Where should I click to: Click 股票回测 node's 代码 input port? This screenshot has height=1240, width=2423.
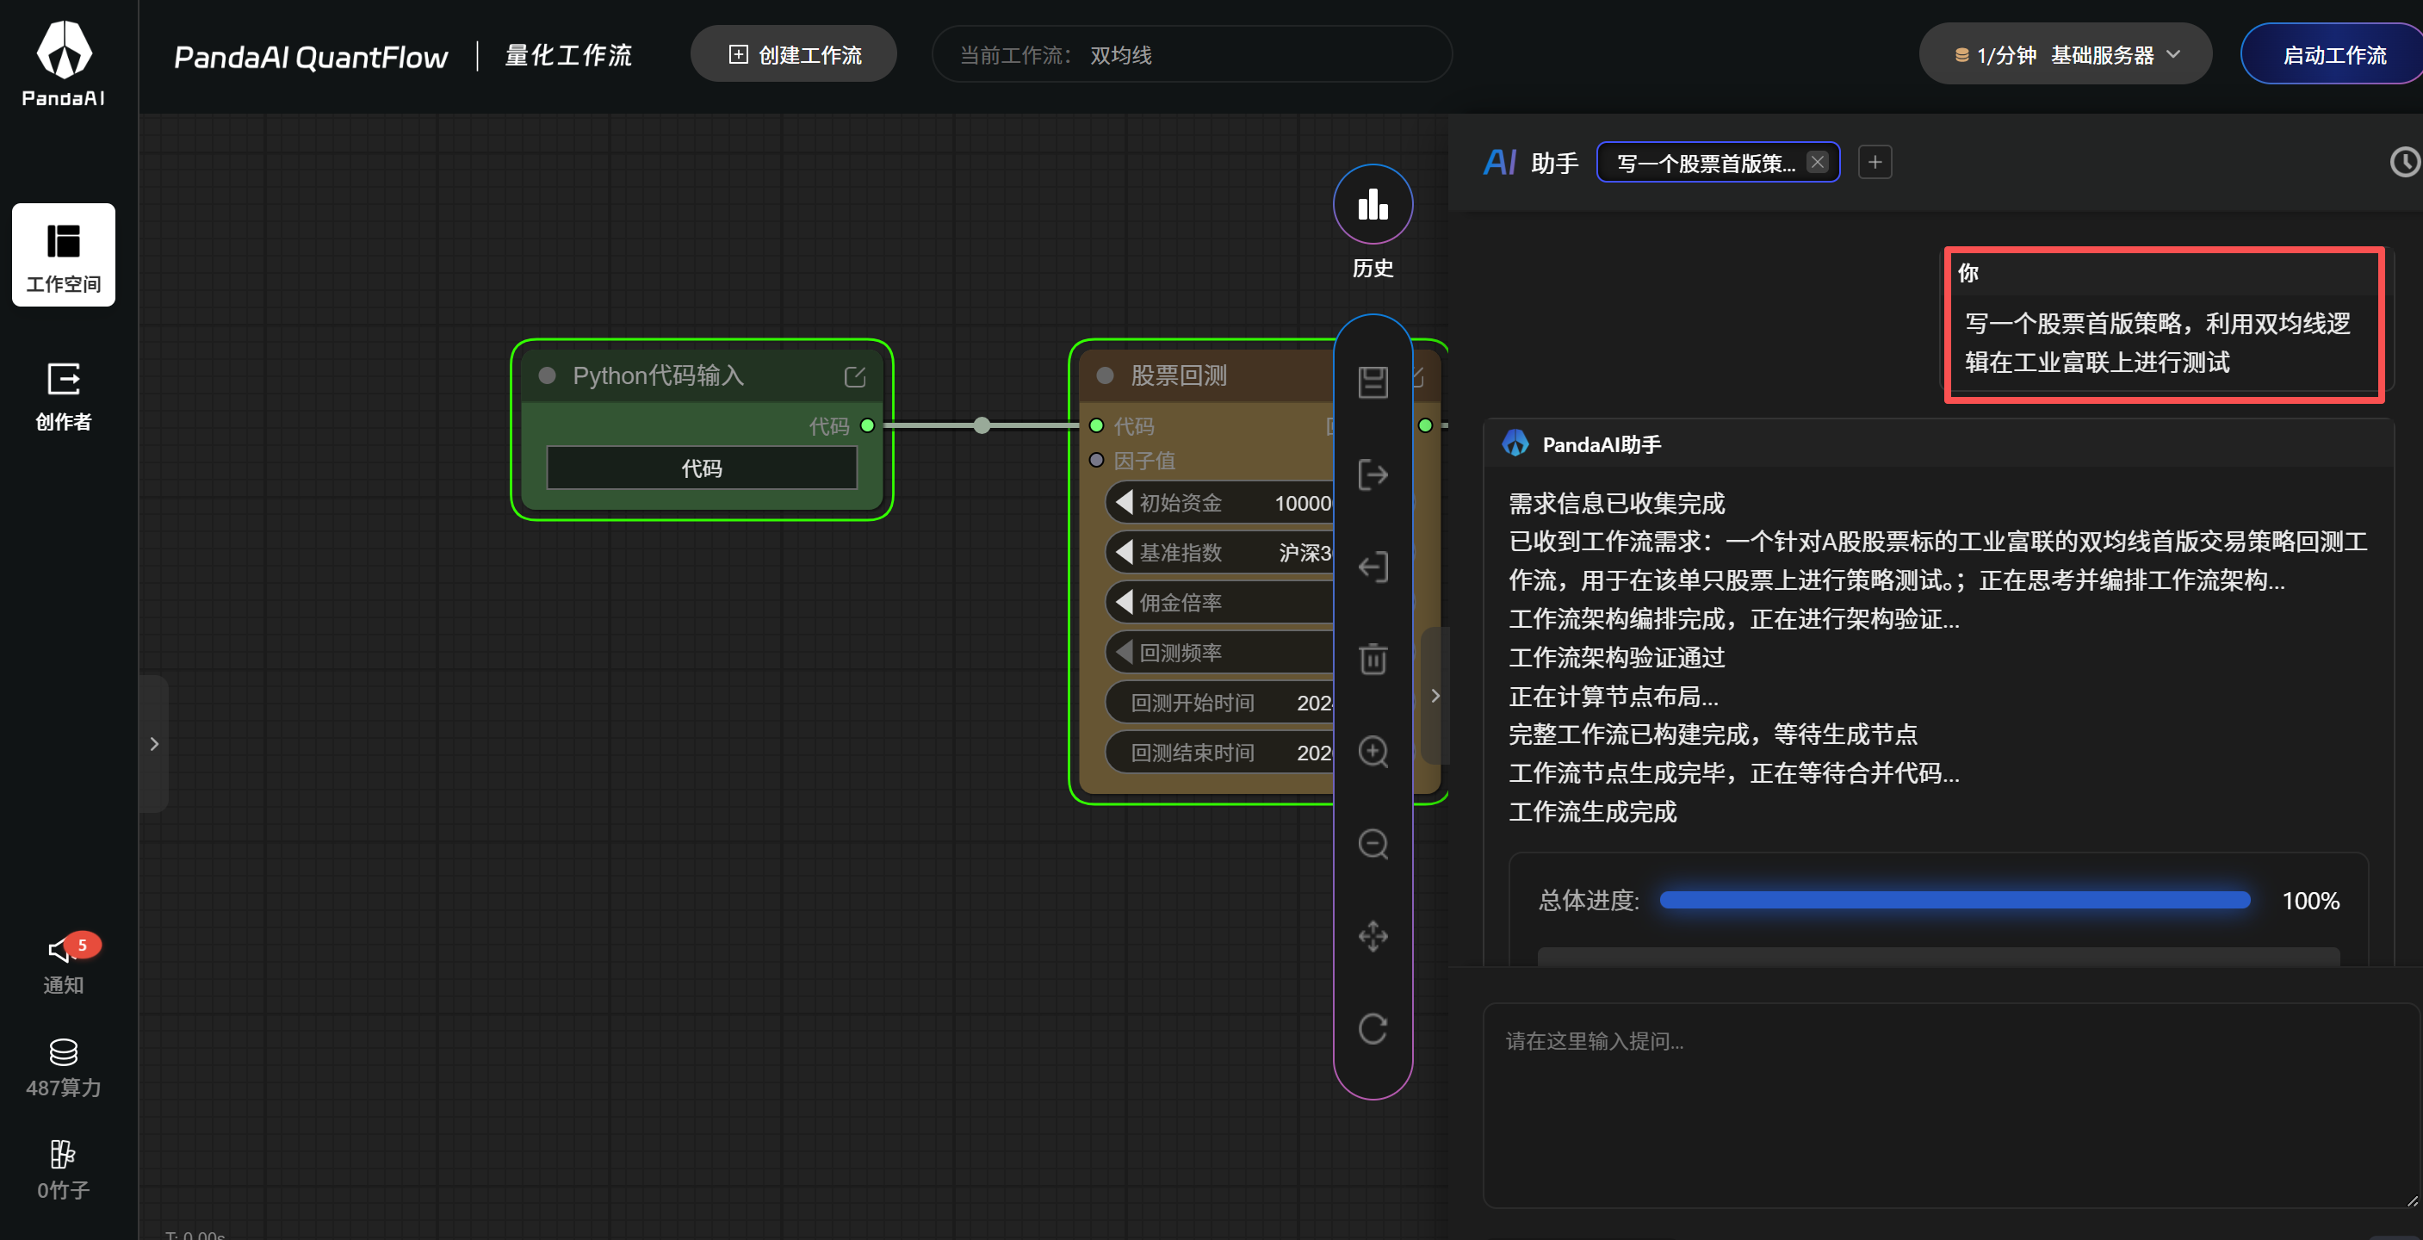coord(1096,425)
